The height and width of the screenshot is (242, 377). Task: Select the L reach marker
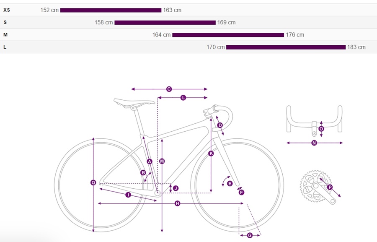(183, 98)
